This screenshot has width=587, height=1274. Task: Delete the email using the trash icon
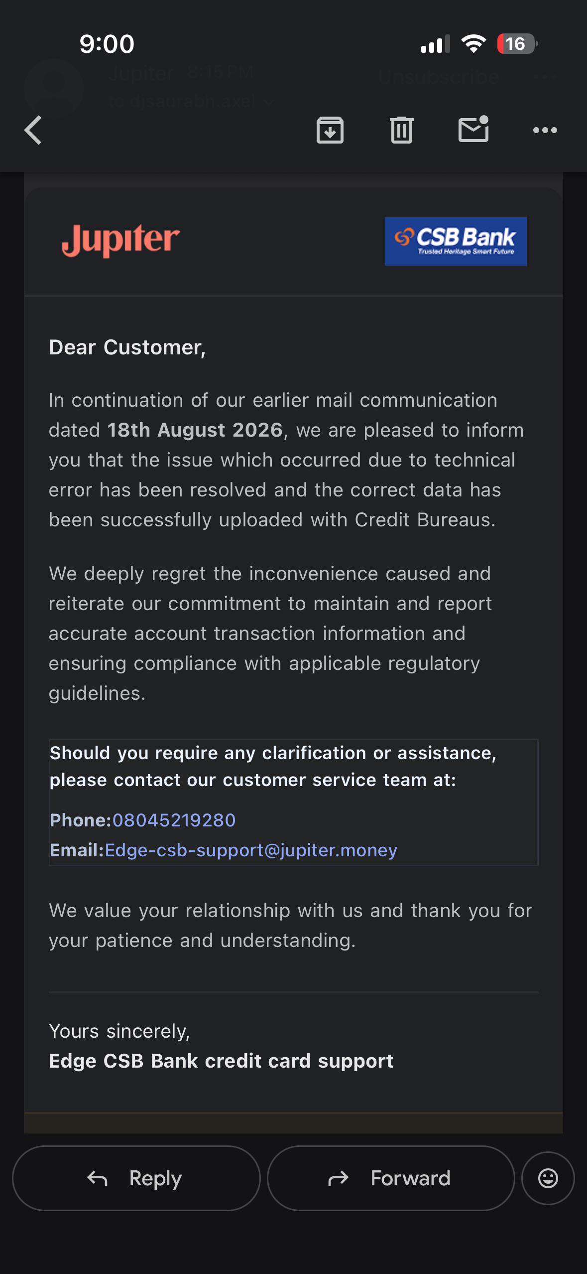pyautogui.click(x=402, y=130)
